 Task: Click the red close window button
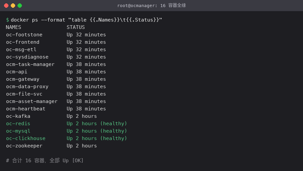6,6
